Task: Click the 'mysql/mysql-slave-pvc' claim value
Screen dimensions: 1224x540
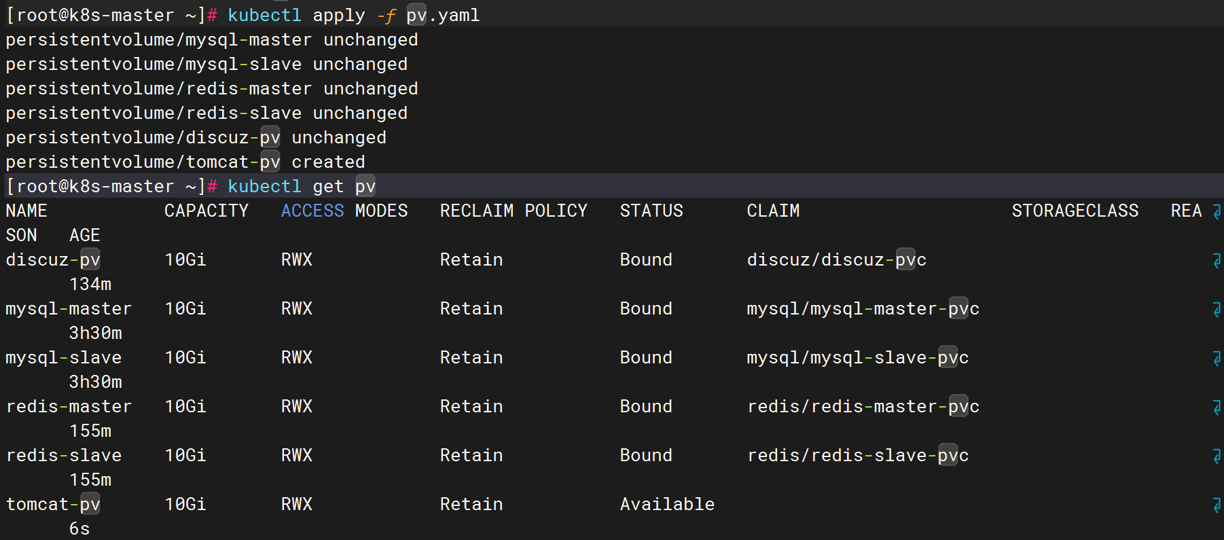Action: point(858,357)
